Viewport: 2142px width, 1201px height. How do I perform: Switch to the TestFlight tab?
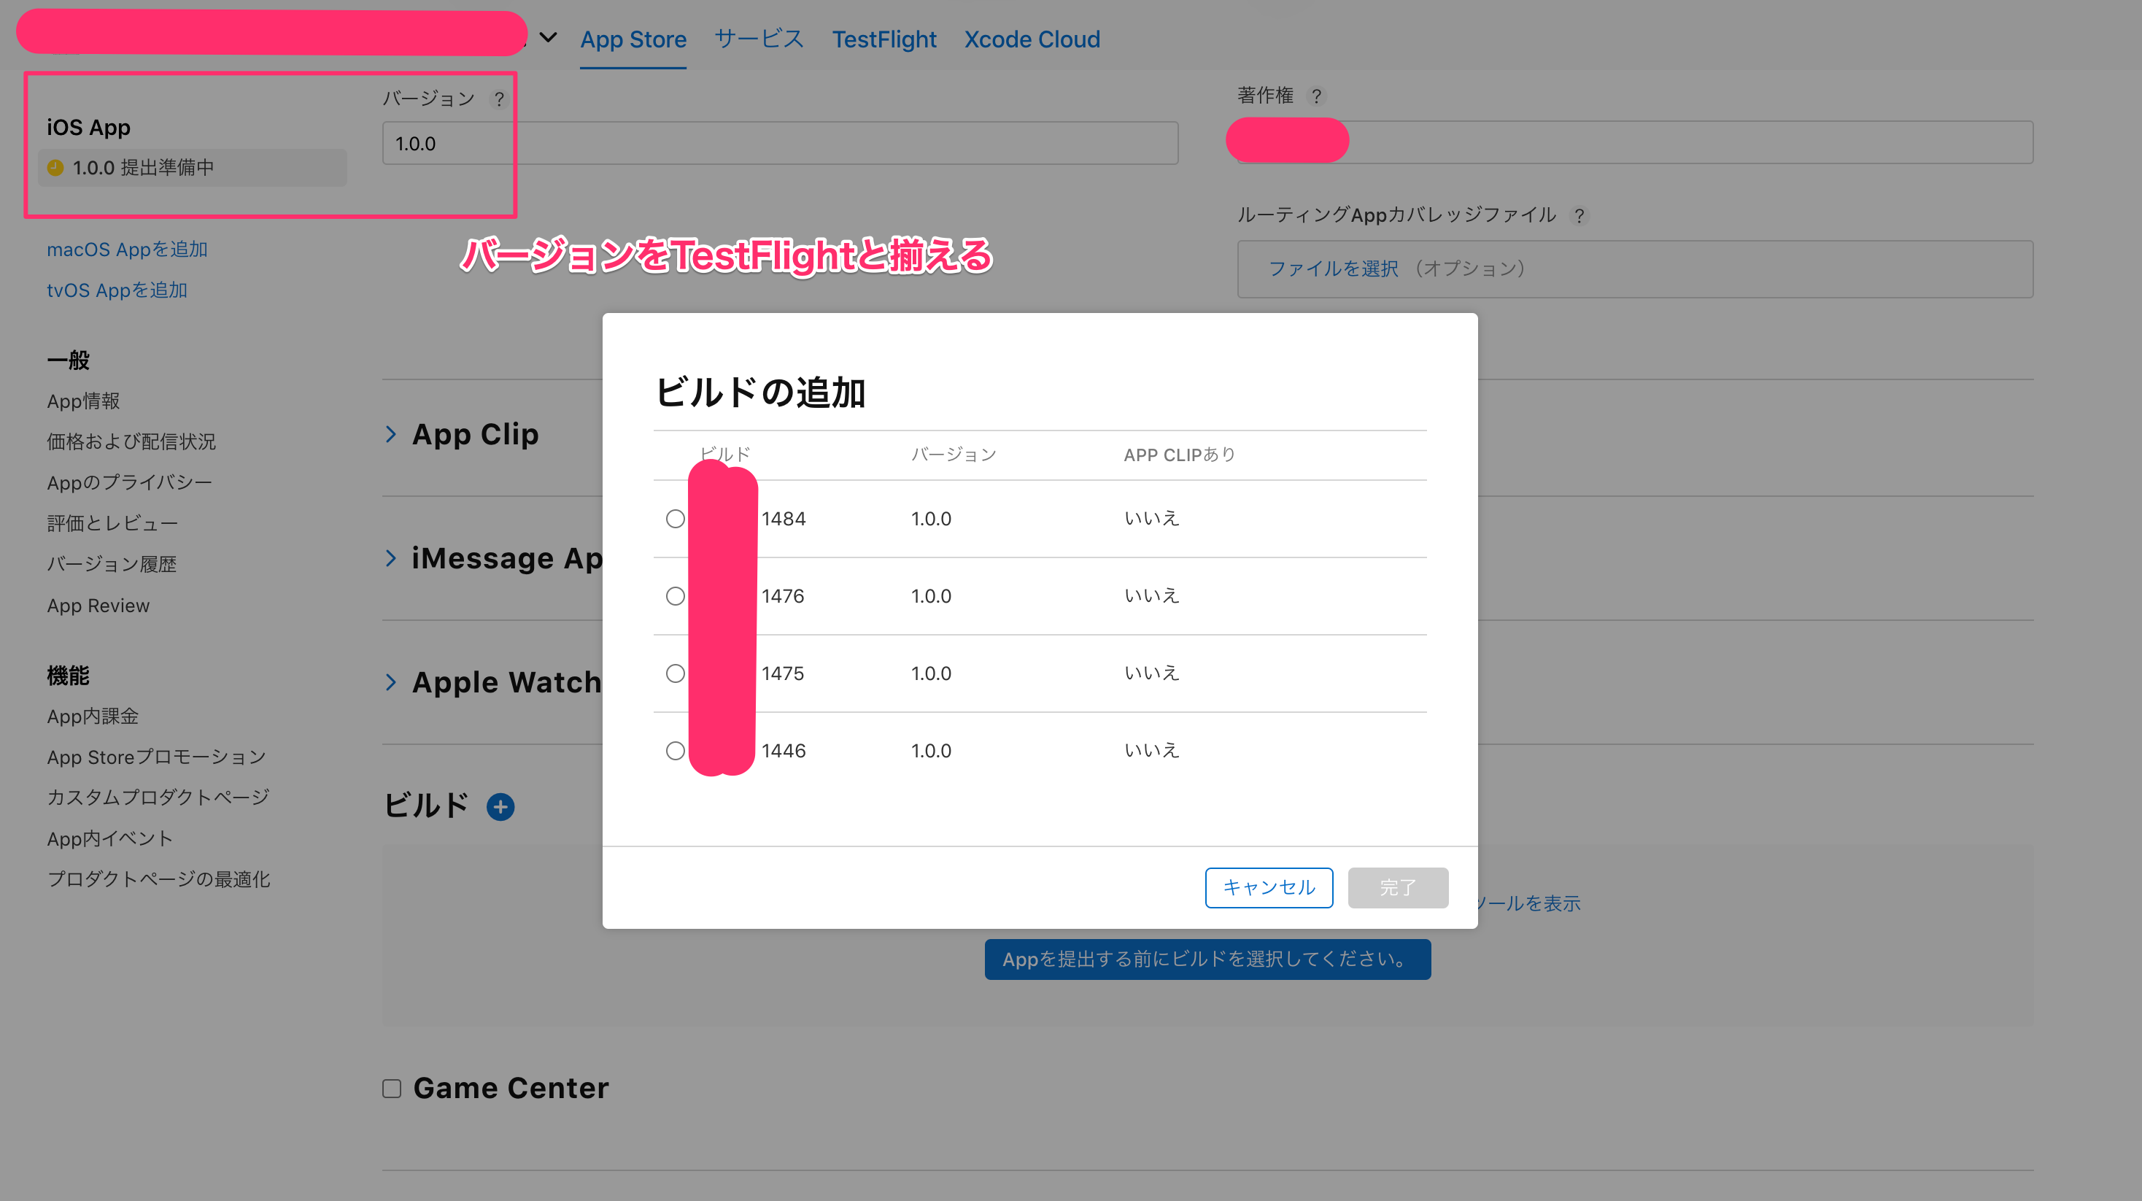pyautogui.click(x=884, y=38)
